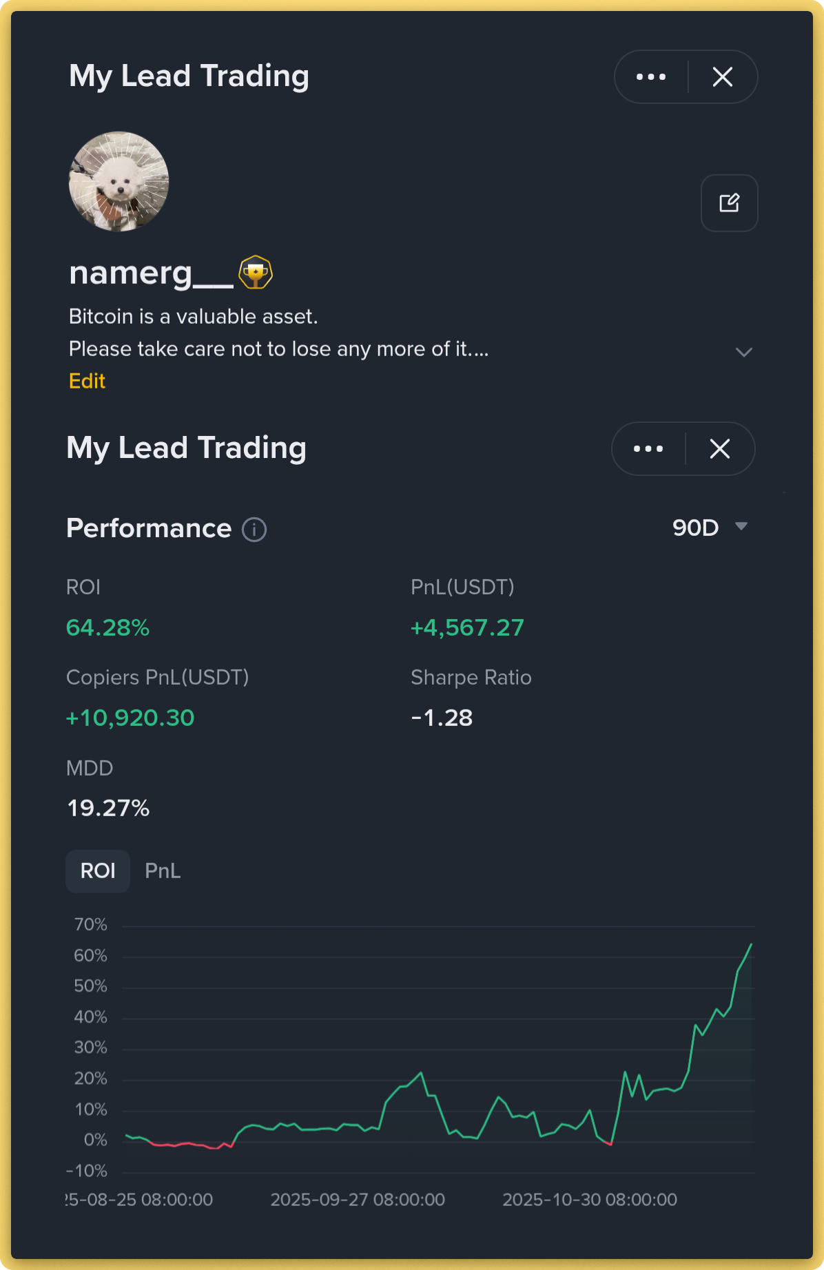Open the 90D time period dropdown
Viewport: 824px width, 1270px height.
click(696, 528)
